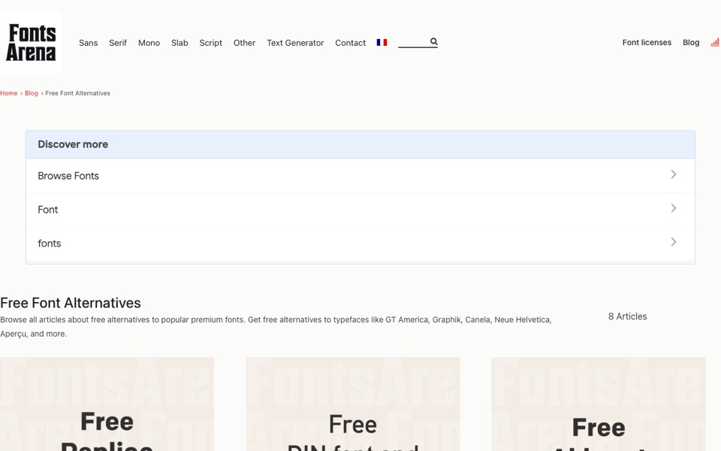Open the red bar chart stats icon
This screenshot has width=721, height=451.
click(714, 42)
